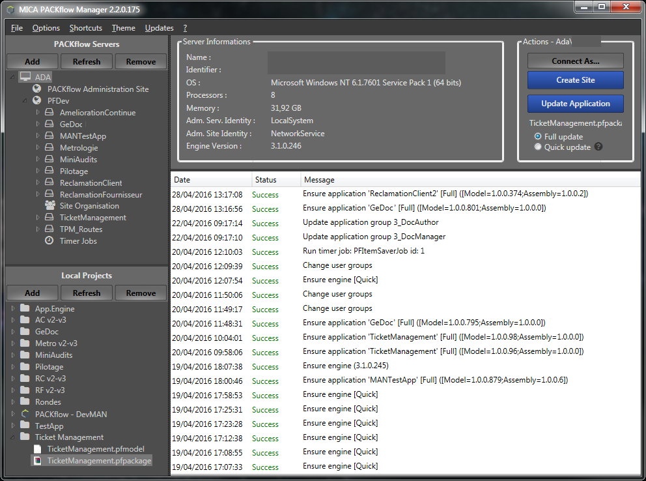Click the MICA PACKflow title bar app icon
This screenshot has width=646, height=481.
[x=10, y=10]
